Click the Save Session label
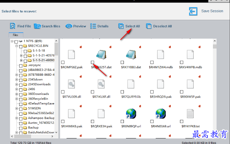The image size is (230, 144). pyautogui.click(x=212, y=11)
